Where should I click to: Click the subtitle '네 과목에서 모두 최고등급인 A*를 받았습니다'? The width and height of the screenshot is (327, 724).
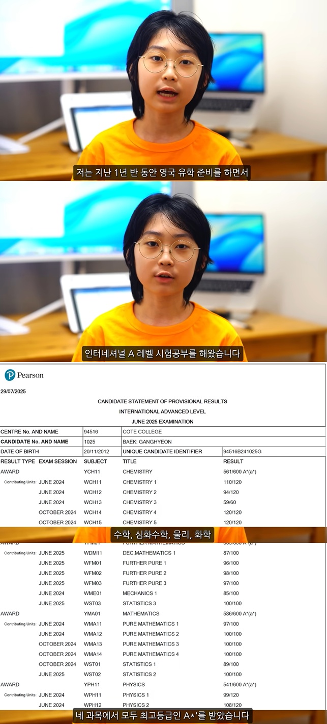[163, 716]
